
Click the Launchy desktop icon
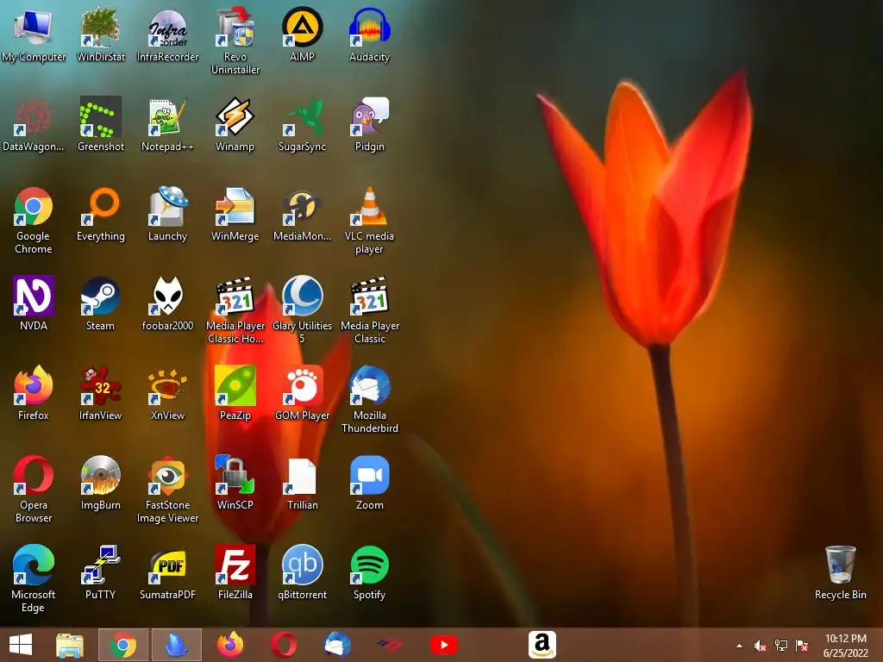pyautogui.click(x=168, y=214)
